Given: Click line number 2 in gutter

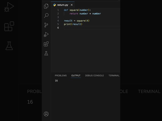Looking at the screenshot, I should [58, 14].
